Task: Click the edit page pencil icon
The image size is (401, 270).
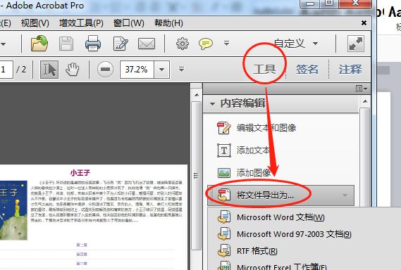Action: click(x=121, y=44)
